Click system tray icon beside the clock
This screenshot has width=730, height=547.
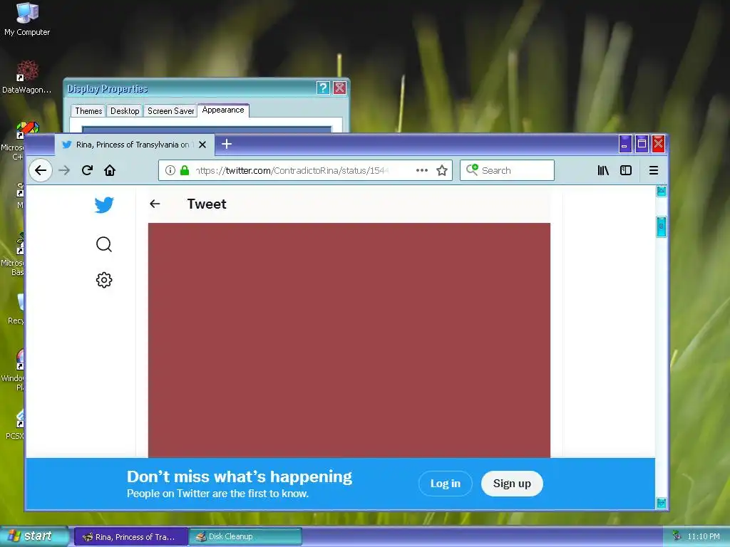(x=677, y=536)
